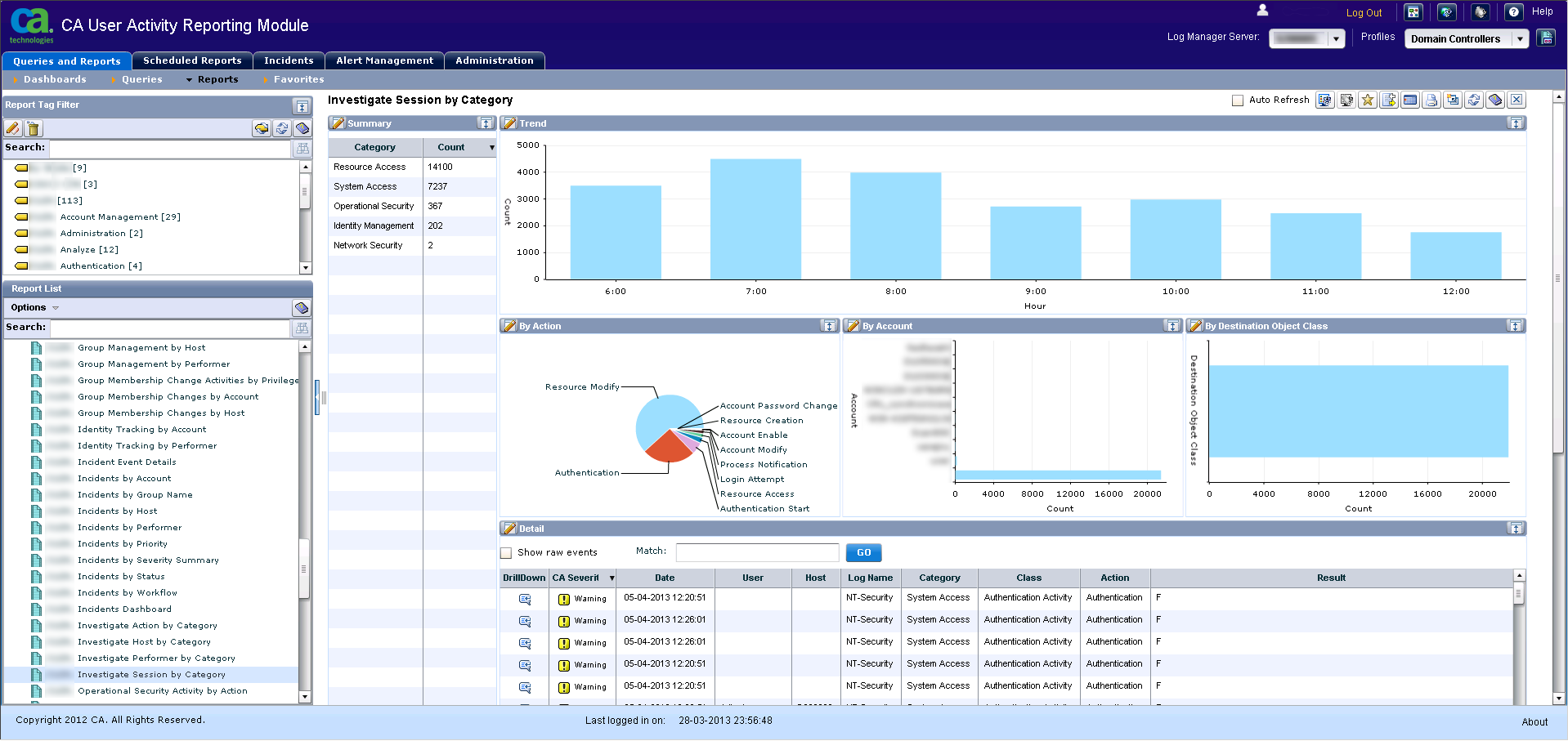The image size is (1568, 741).
Task: Click the pencil edit icon in Report Tag Filter
Action: coord(13,128)
